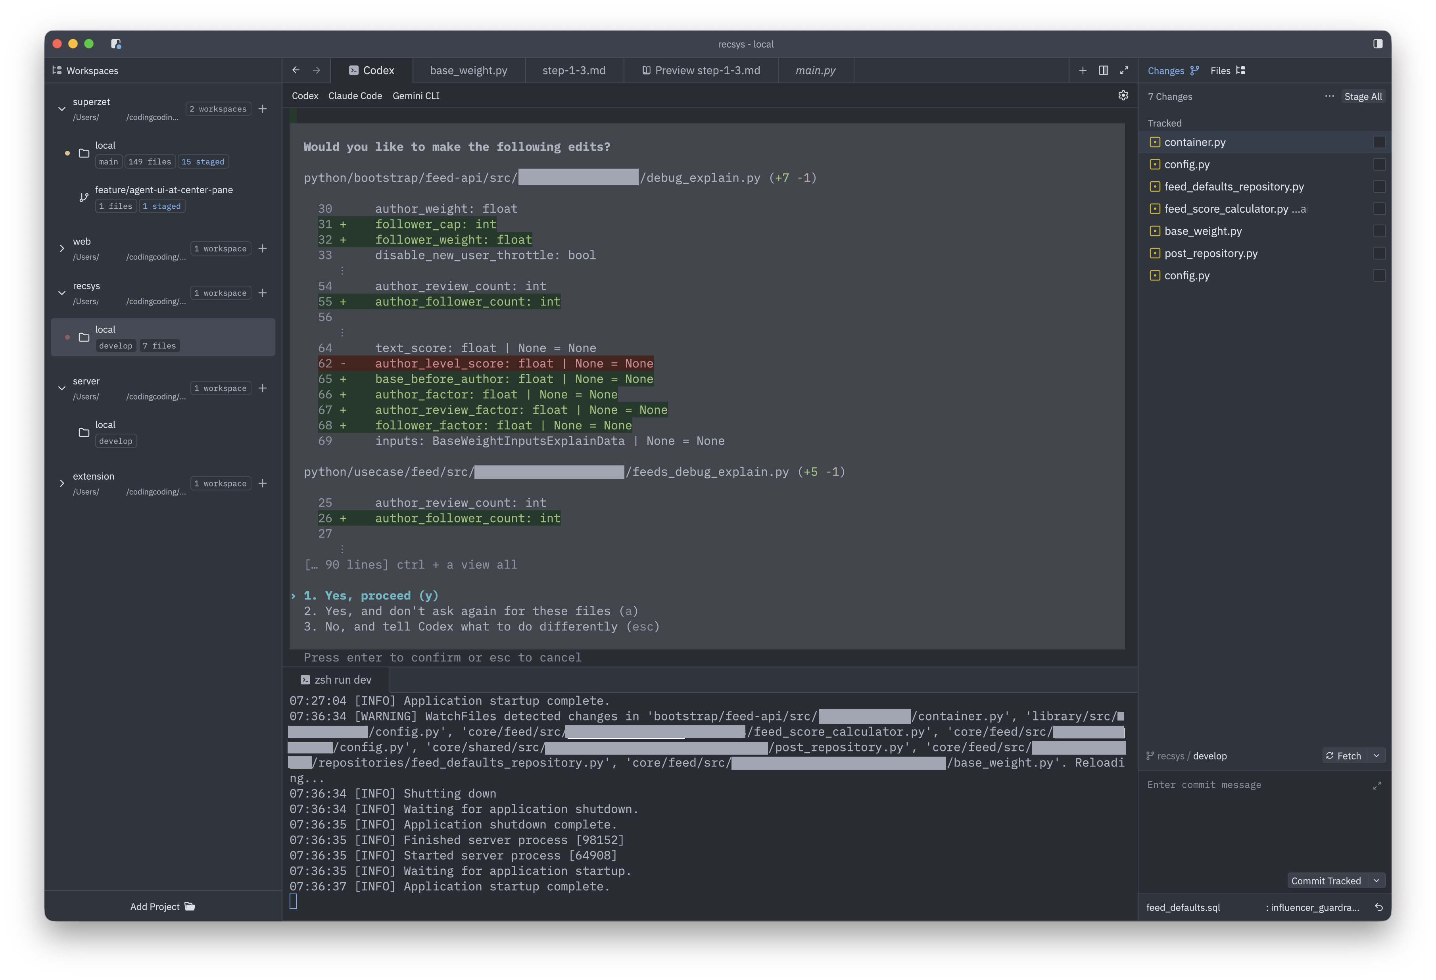Click the Stage All button
Screen dimensions: 1436x980
pos(1363,96)
